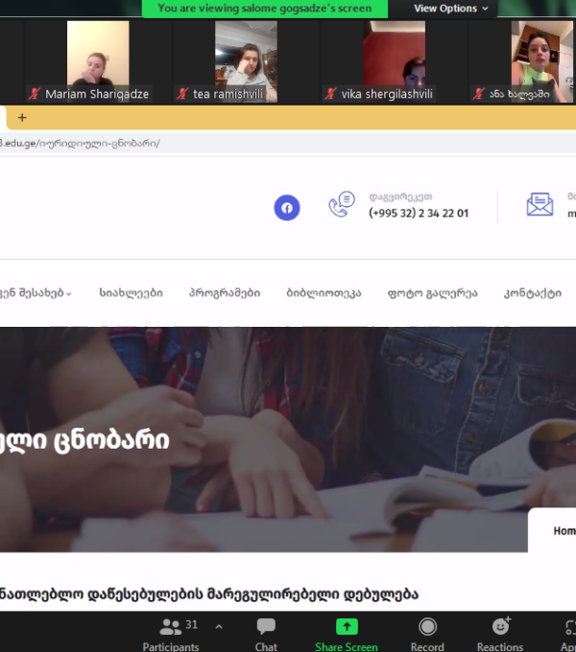The image size is (576, 652).
Task: Open the 'სიახლეები' menu item
Action: (132, 292)
